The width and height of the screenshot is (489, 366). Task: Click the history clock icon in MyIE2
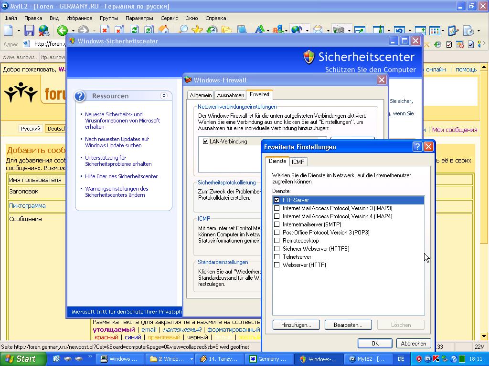pyautogui.click(x=212, y=29)
